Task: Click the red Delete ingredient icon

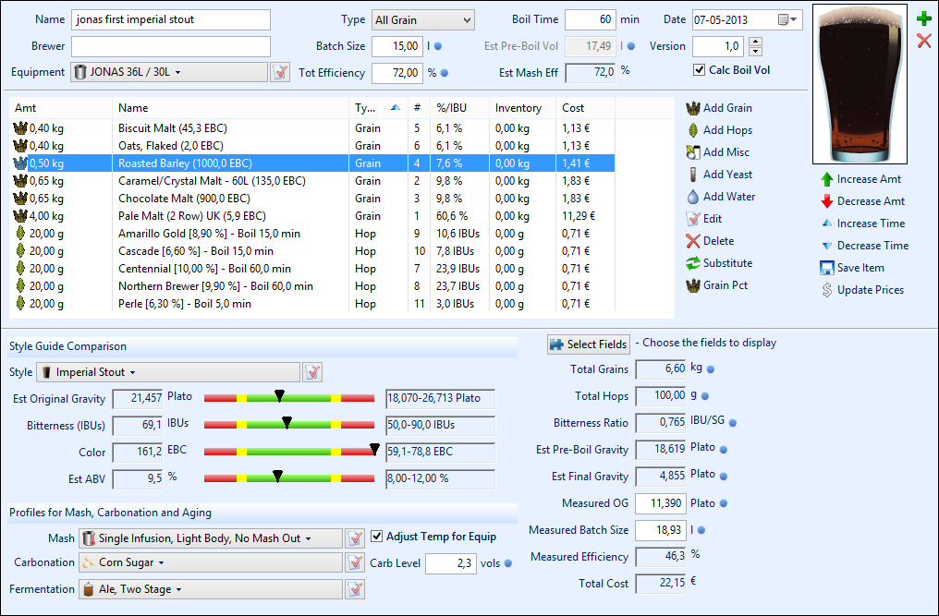Action: [693, 241]
